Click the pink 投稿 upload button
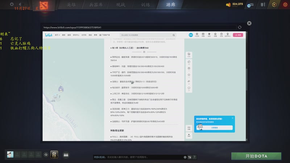 coord(238,35)
